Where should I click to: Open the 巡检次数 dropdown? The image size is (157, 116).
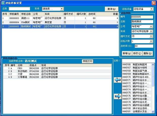(151, 41)
